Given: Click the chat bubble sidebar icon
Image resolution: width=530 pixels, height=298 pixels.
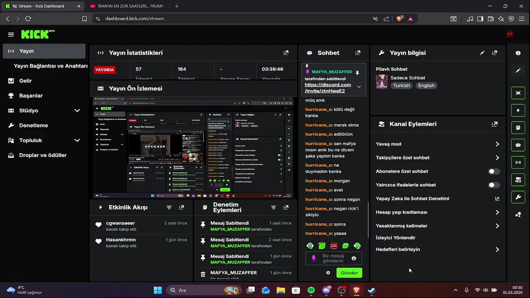Looking at the screenshot, I should click(518, 145).
